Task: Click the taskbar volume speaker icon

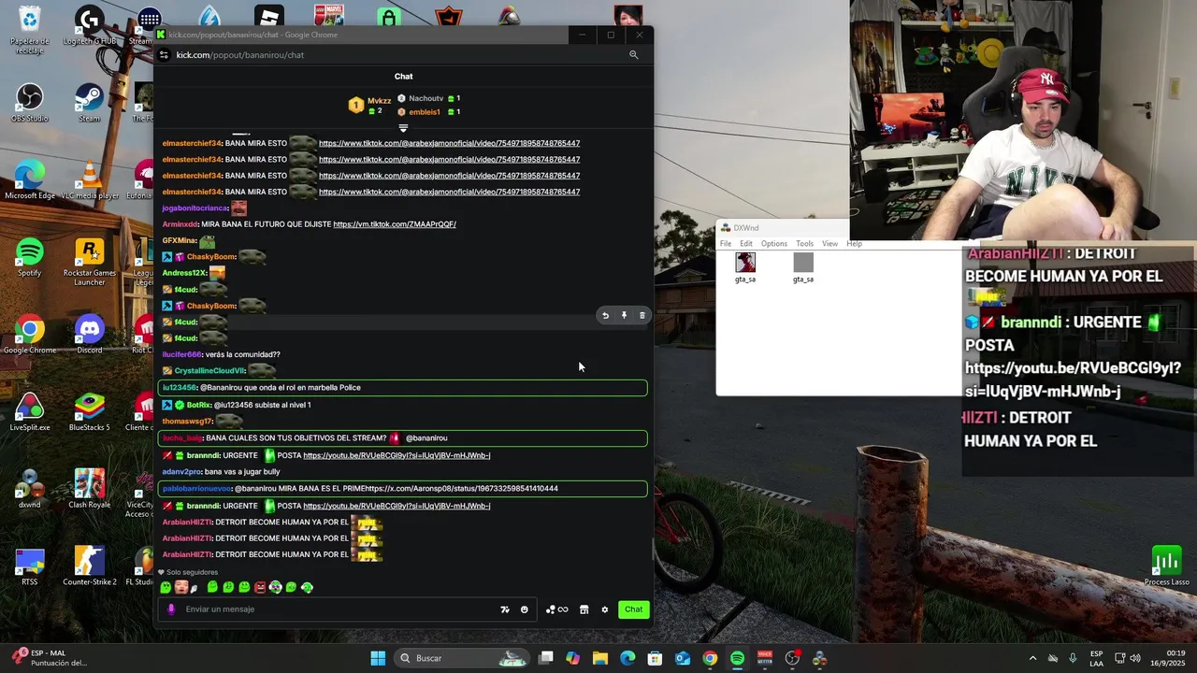Action: tap(1135, 658)
